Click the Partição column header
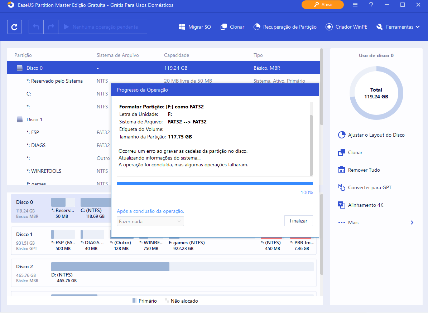Viewport: 428px width, 313px height. [23, 55]
